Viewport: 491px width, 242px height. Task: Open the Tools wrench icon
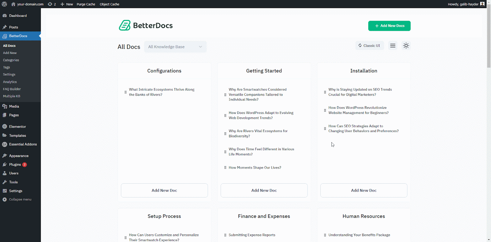pyautogui.click(x=5, y=182)
